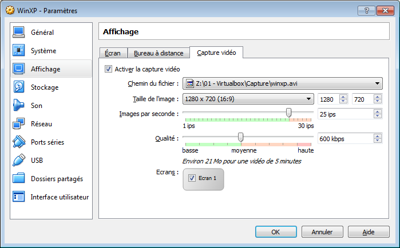Open the Général settings icon

[19, 33]
